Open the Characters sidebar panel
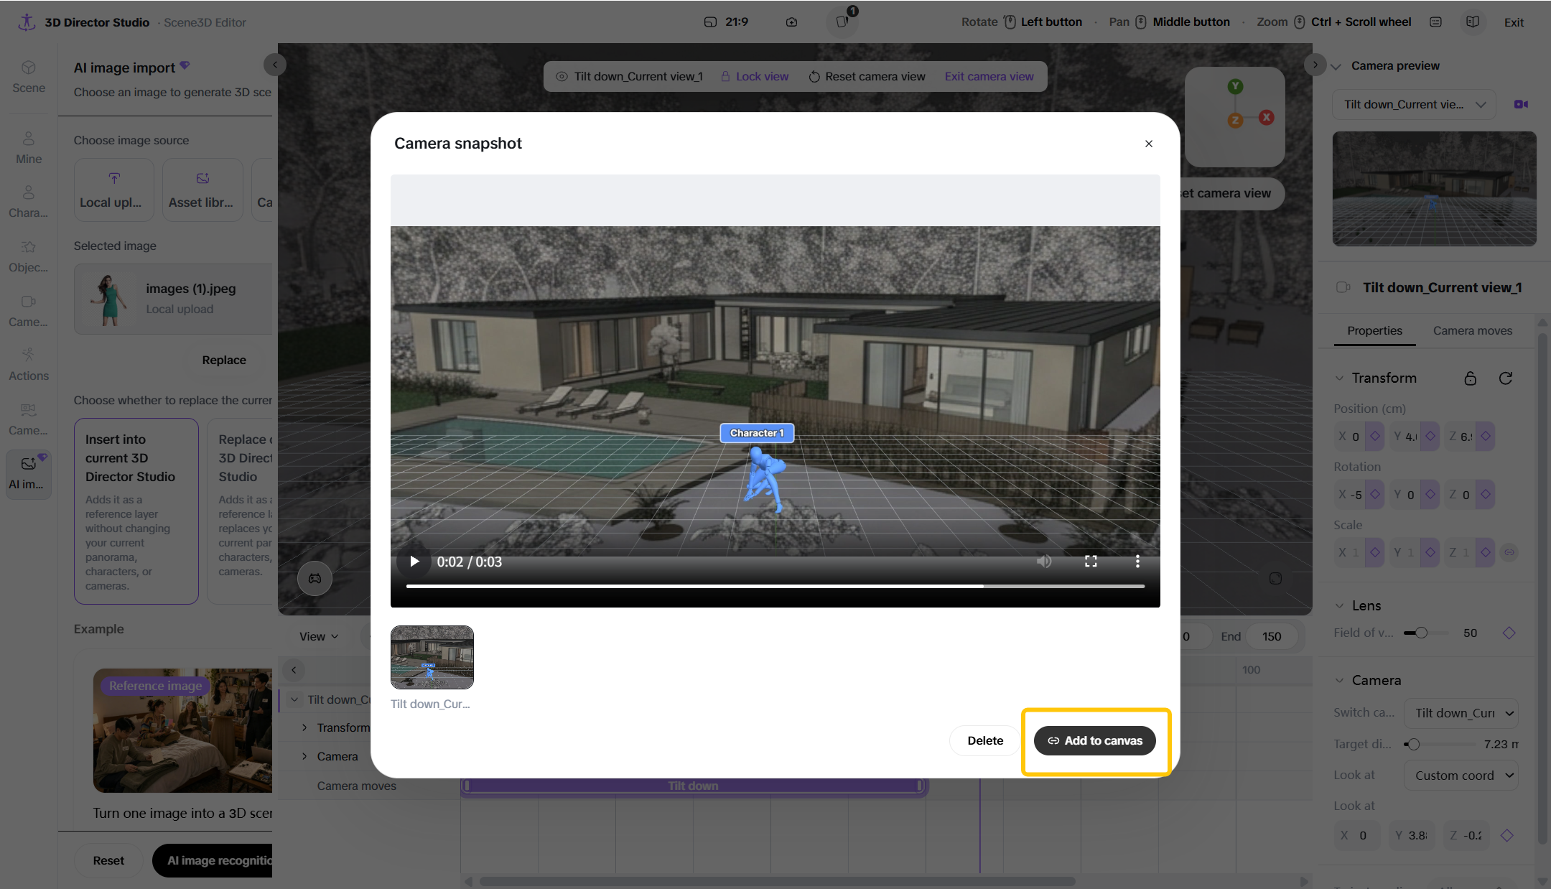 (x=29, y=202)
